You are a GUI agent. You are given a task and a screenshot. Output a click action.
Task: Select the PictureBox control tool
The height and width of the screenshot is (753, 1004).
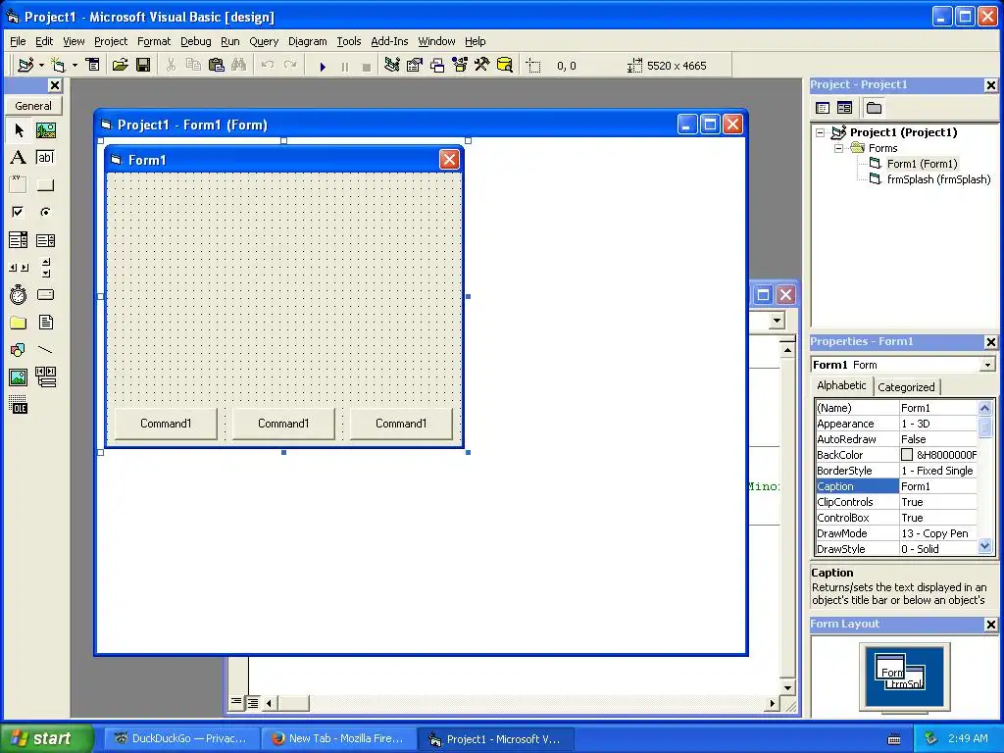click(45, 130)
